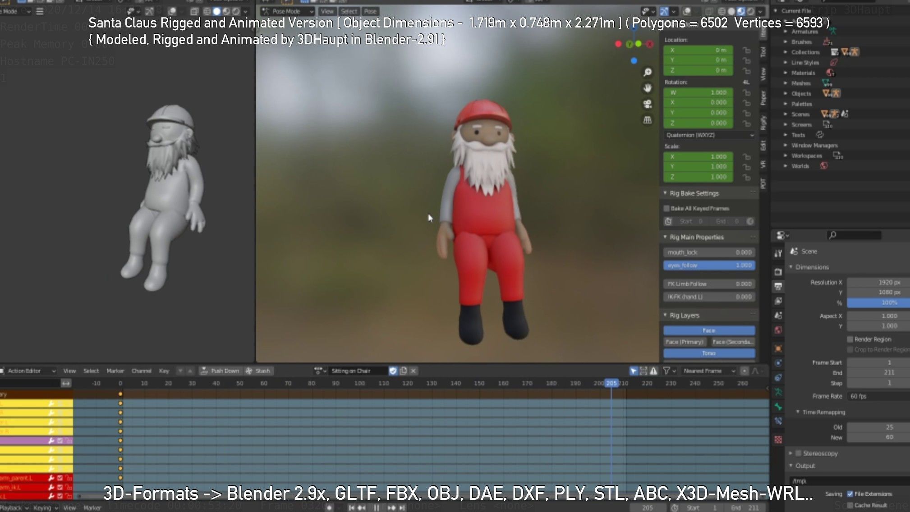Screen dimensions: 910x512
Task: Click the current frame 205 marker
Action: pos(611,383)
